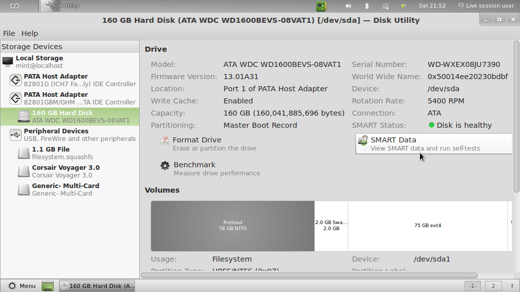Click the Corsair Voyager 3.0 drive icon
The height and width of the screenshot is (292, 520).
point(24,171)
